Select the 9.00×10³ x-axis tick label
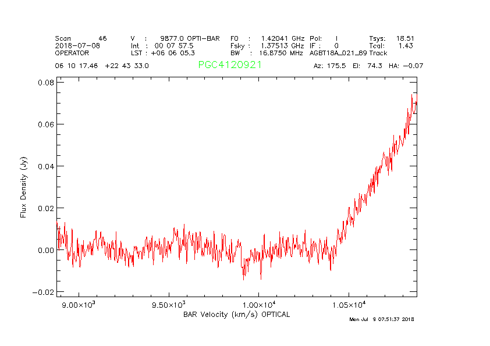 coord(78,305)
